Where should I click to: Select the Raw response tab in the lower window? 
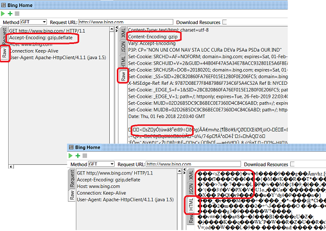point(191,218)
